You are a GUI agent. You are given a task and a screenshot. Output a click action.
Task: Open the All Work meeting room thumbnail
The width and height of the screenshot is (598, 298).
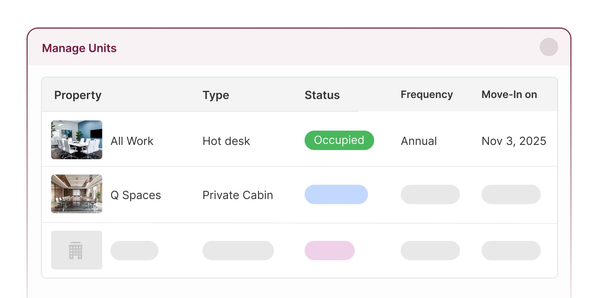[x=76, y=139]
